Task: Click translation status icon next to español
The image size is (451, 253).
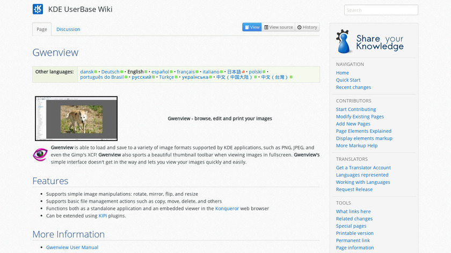Action: 171,72
